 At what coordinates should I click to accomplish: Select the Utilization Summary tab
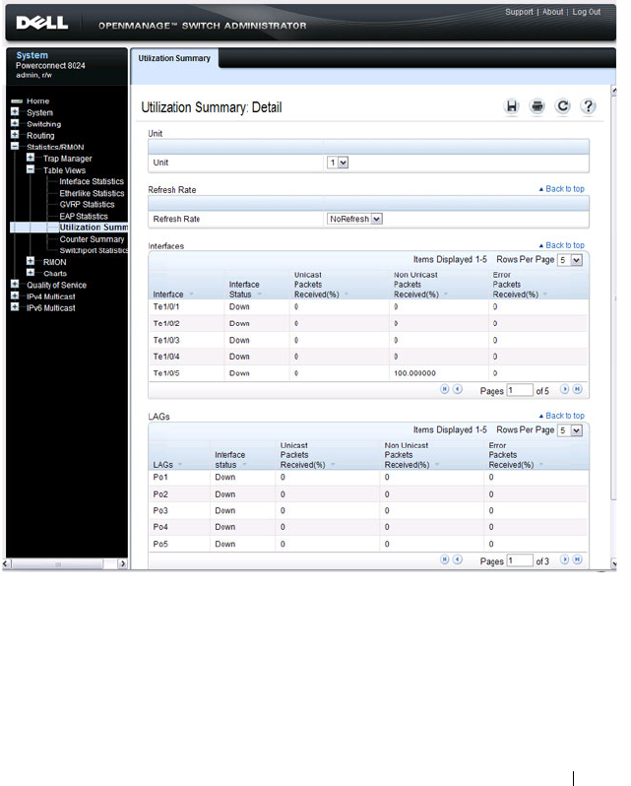[x=174, y=59]
